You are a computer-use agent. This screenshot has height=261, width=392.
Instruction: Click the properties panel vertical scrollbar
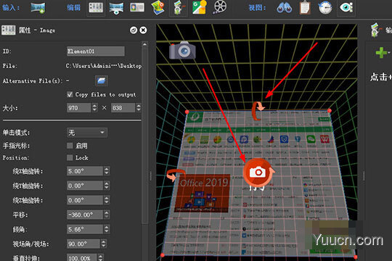click(144, 136)
